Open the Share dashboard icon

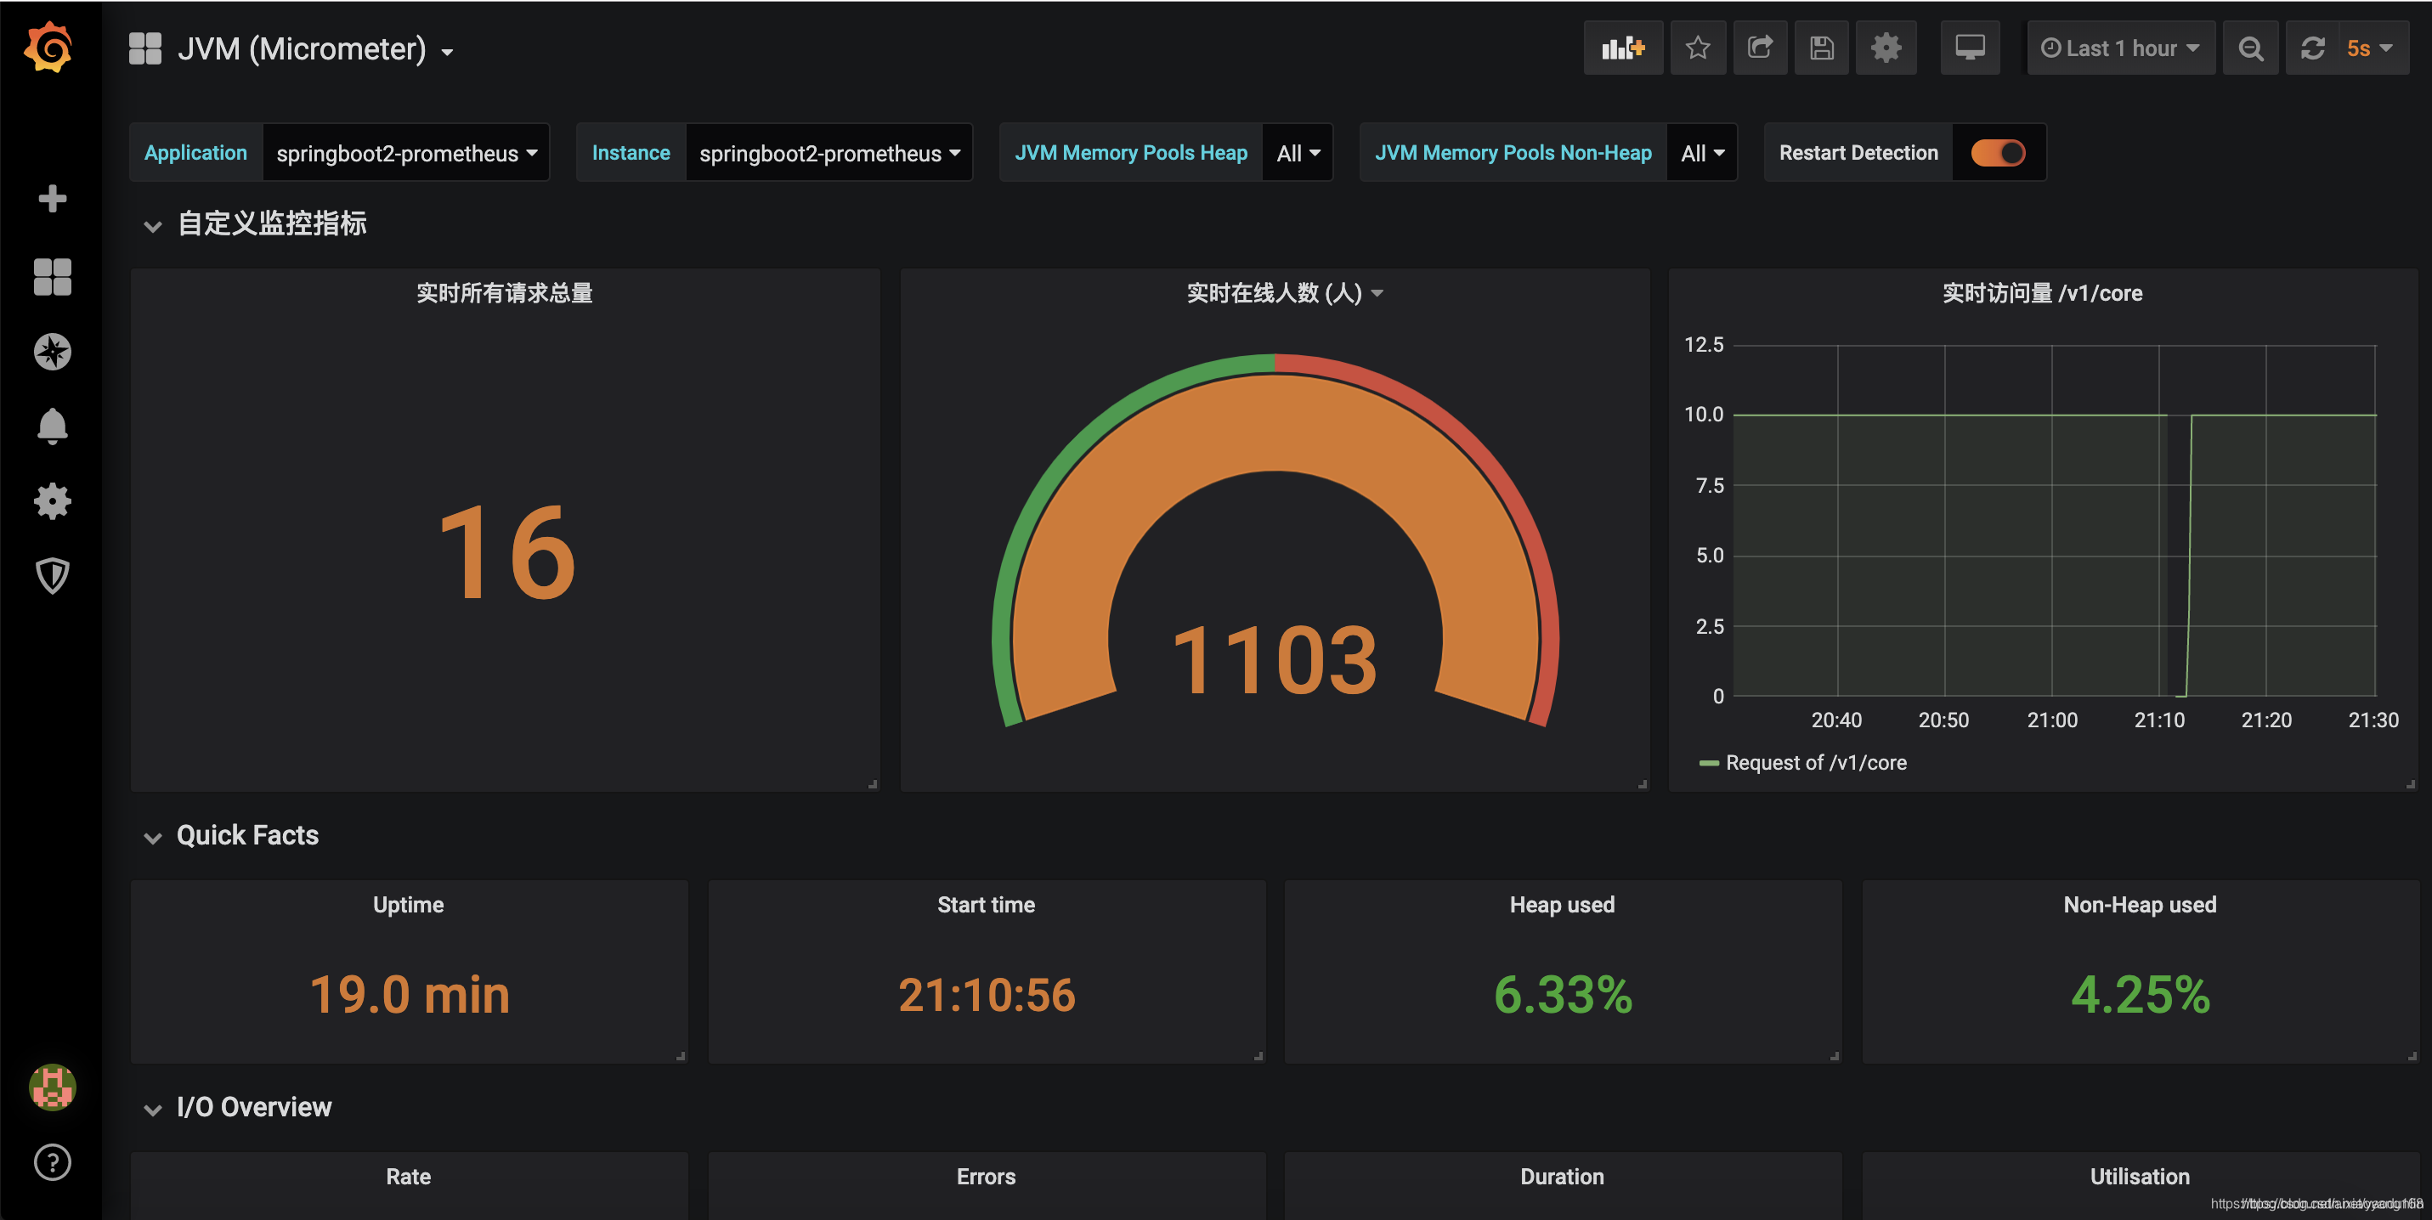[1760, 48]
